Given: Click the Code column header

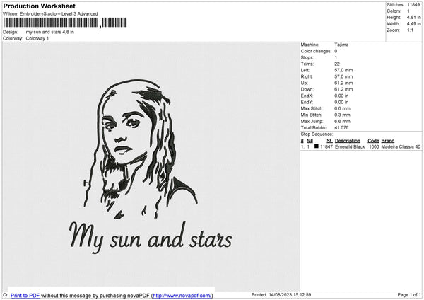Looking at the screenshot, I should click(373, 141).
